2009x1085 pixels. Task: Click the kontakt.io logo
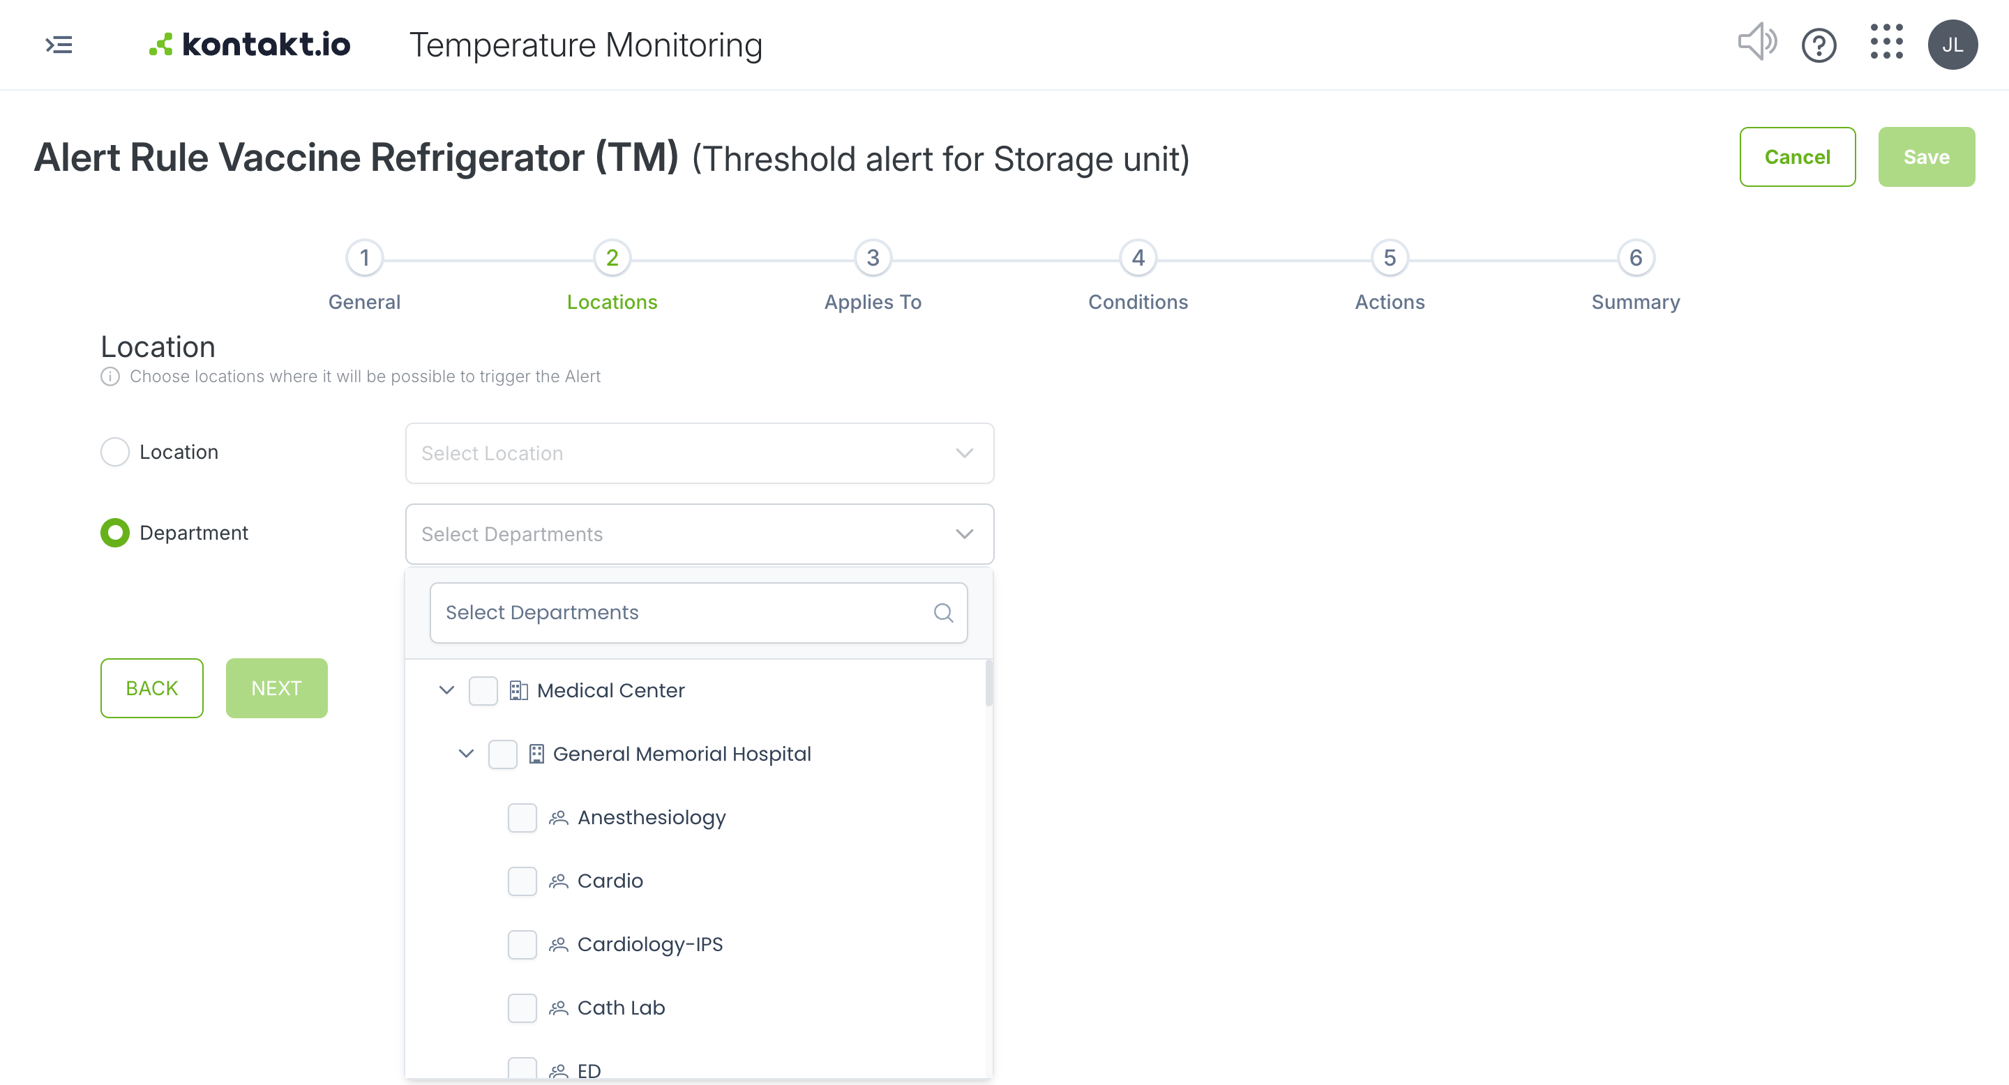point(250,45)
